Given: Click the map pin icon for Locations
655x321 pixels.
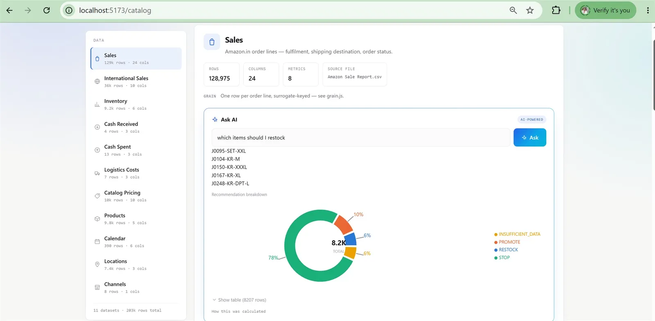Looking at the screenshot, I should (x=97, y=264).
